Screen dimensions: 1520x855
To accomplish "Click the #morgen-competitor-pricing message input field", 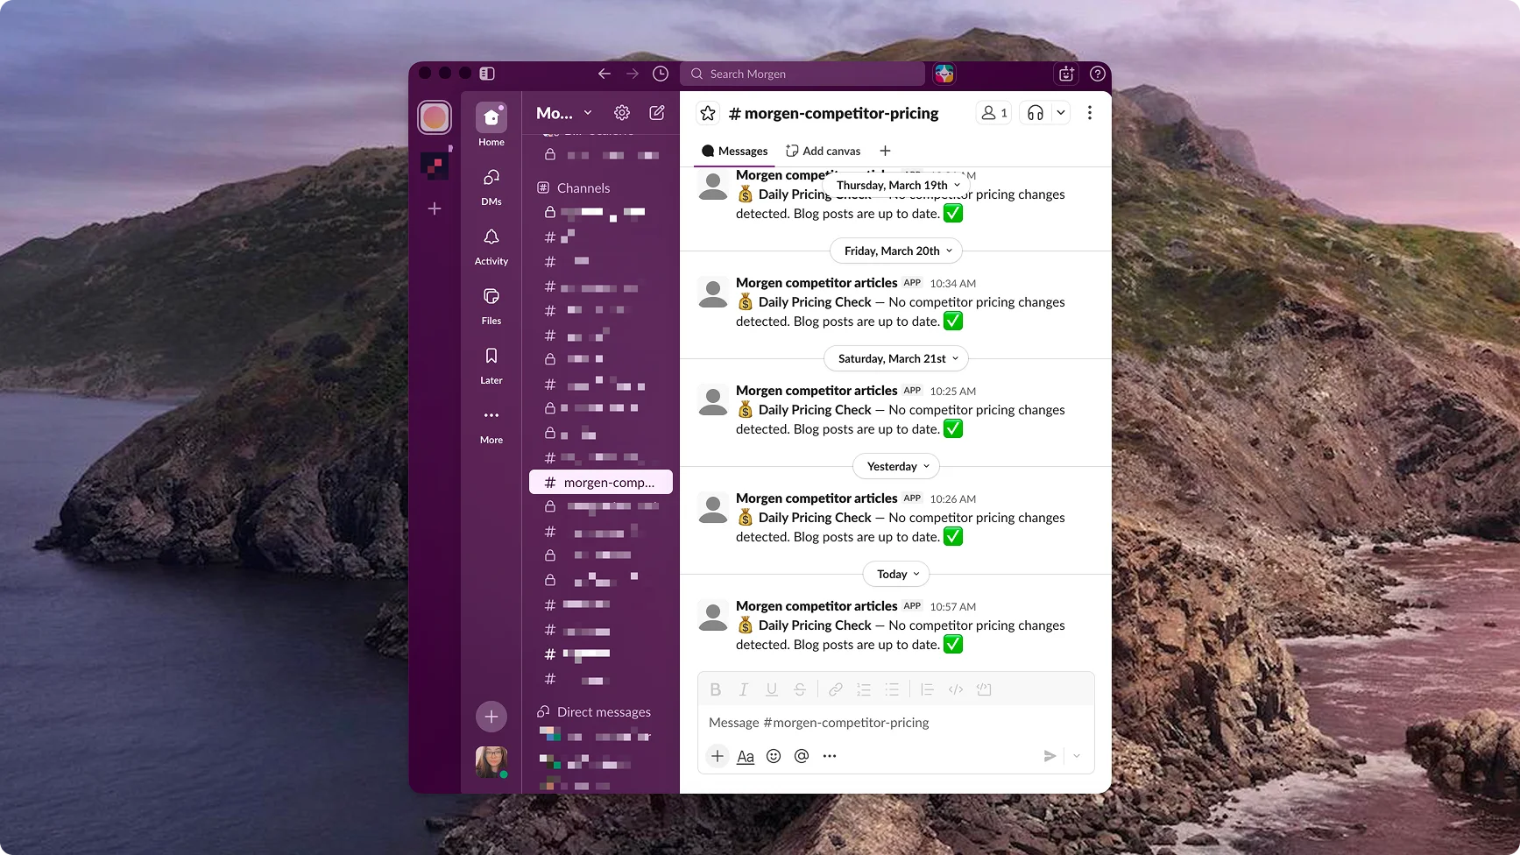I will point(876,723).
